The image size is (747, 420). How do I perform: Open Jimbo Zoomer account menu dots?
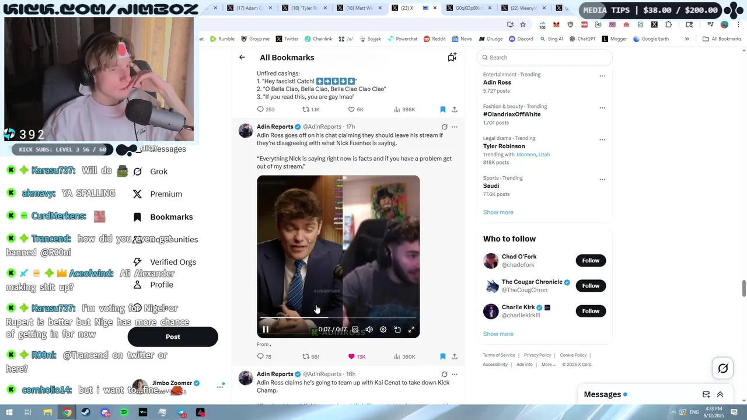click(x=221, y=386)
